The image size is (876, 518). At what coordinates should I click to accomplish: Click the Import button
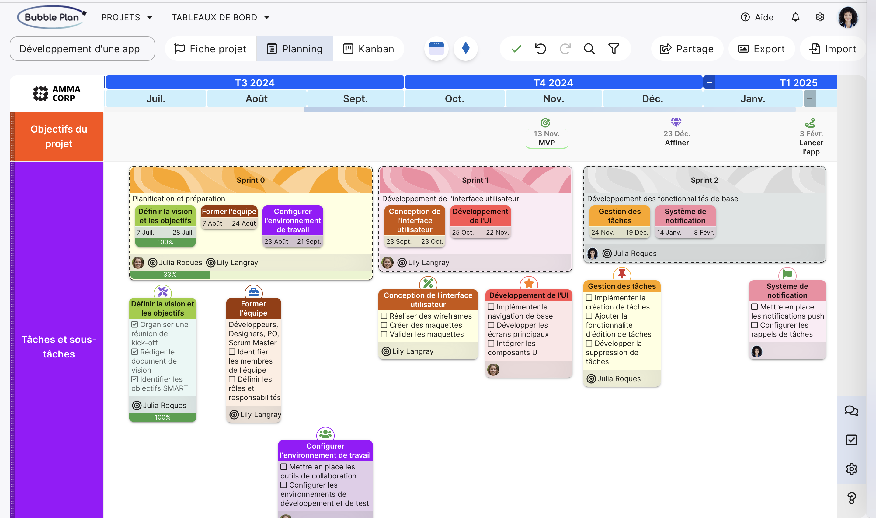833,49
